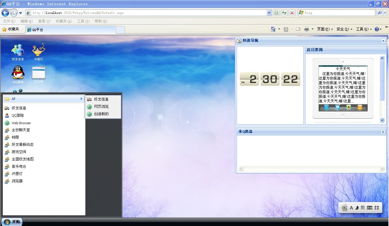Expand the 来Q消息 panel
The width and height of the screenshot is (389, 226).
(383, 132)
